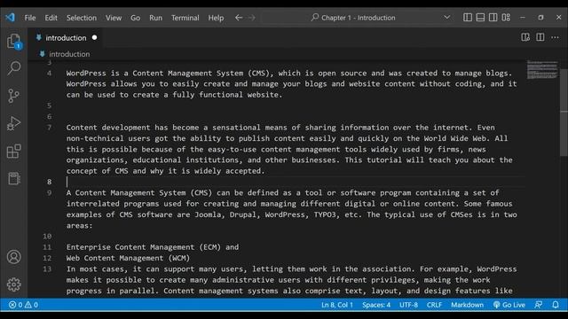Open the Run menu
Image resolution: width=568 pixels, height=319 pixels.
click(x=156, y=18)
